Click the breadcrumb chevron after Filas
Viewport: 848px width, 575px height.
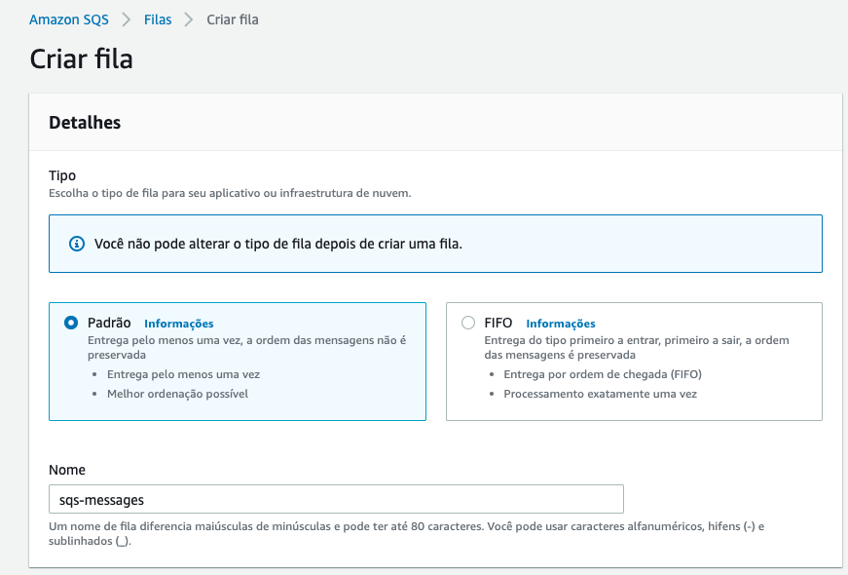(189, 19)
